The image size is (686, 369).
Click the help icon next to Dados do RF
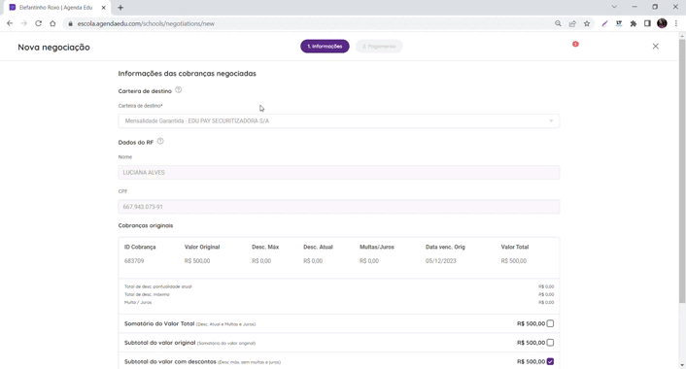(160, 141)
